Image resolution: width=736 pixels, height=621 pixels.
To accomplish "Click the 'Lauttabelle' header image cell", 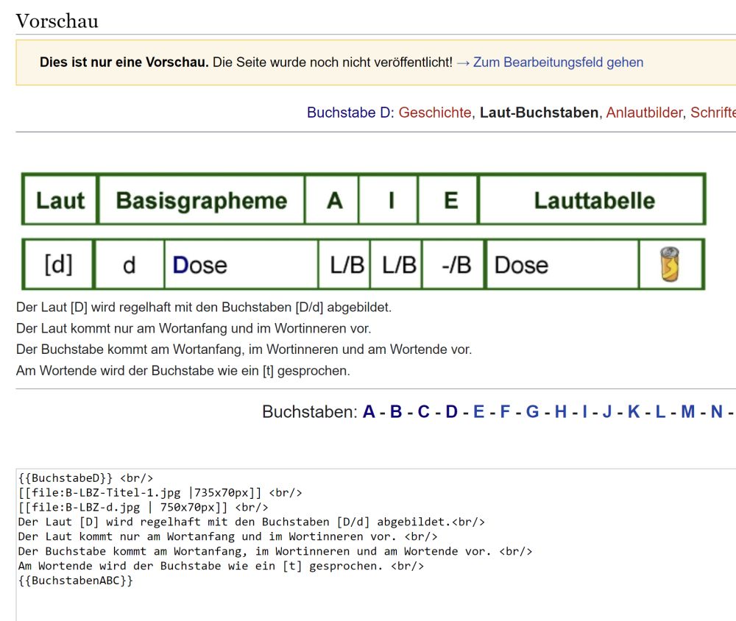I will click(x=593, y=200).
